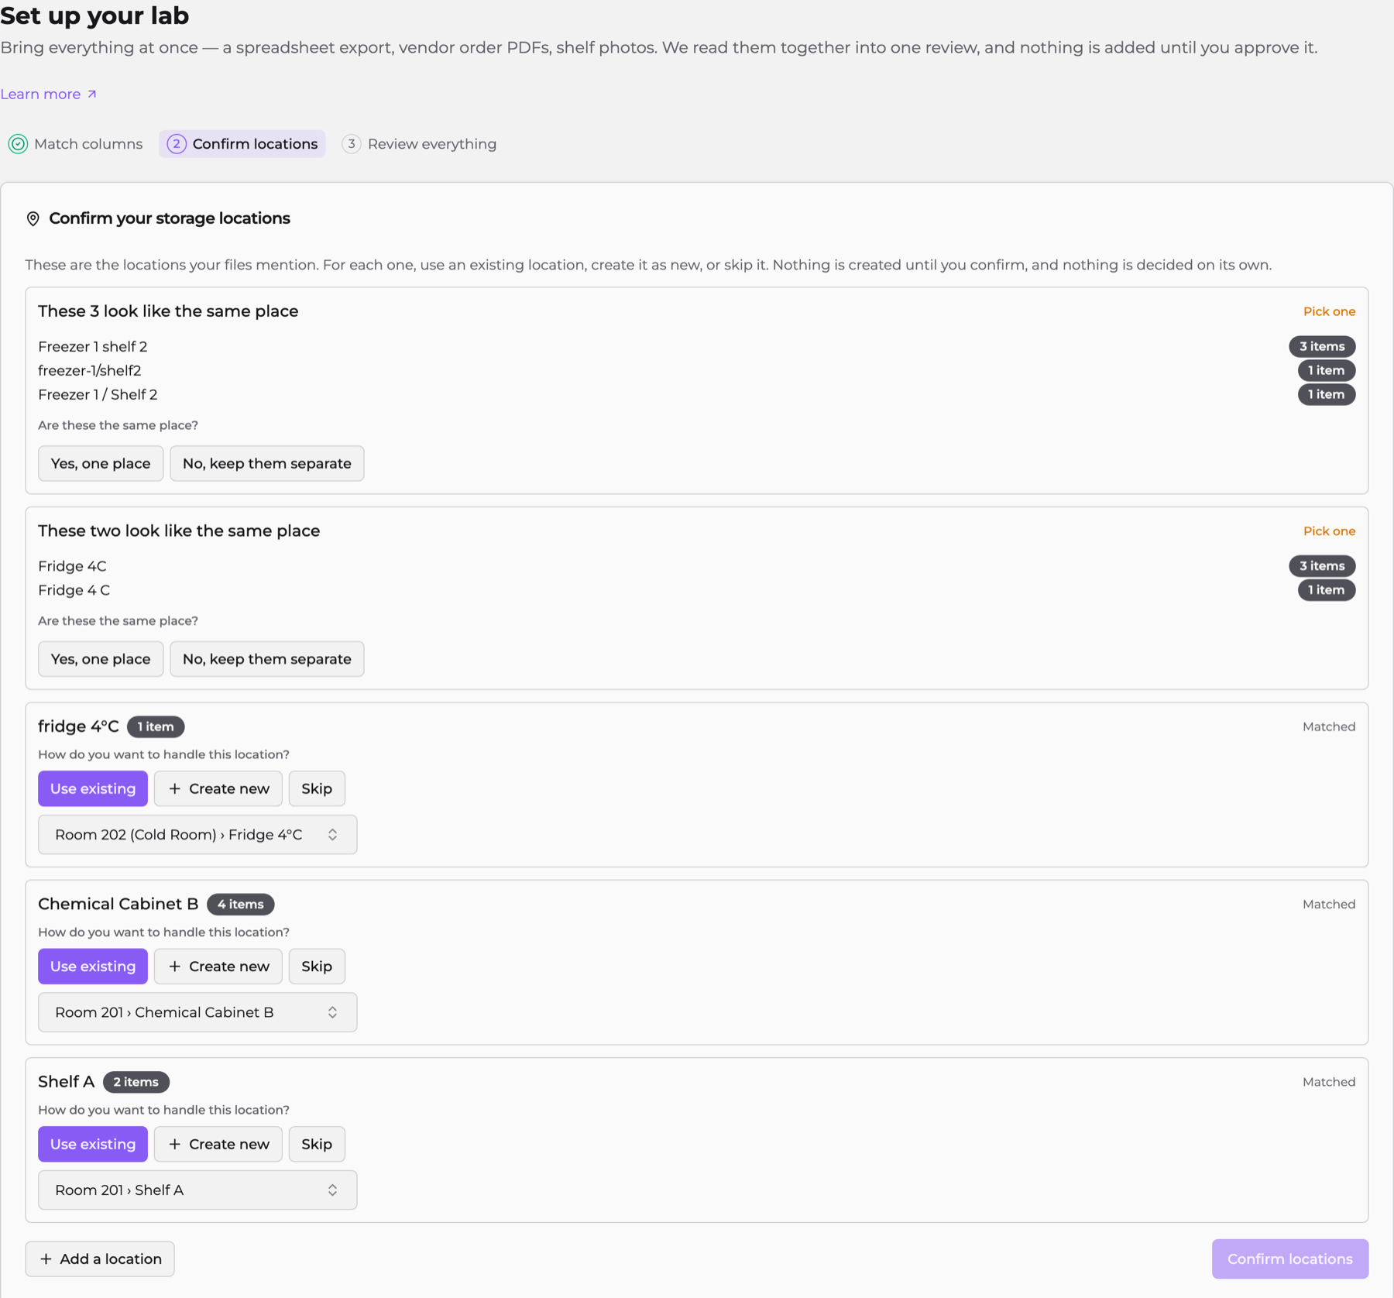Viewport: 1394px width, 1298px height.
Task: Open the Room 201 Shelf A dropdown
Action: tap(197, 1190)
